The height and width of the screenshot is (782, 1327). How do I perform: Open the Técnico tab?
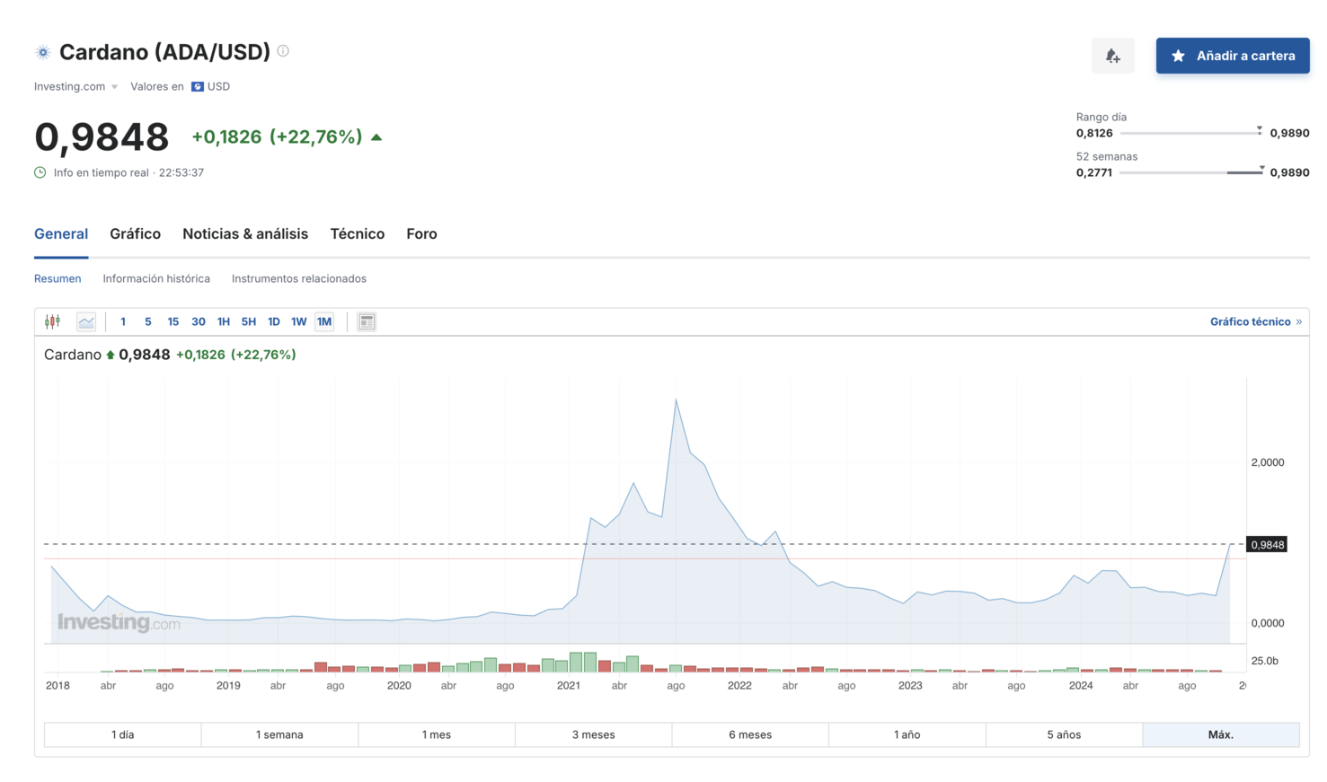[357, 234]
